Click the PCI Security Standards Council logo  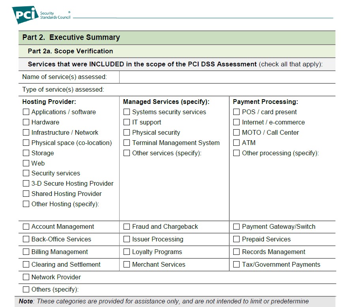[x=41, y=15]
